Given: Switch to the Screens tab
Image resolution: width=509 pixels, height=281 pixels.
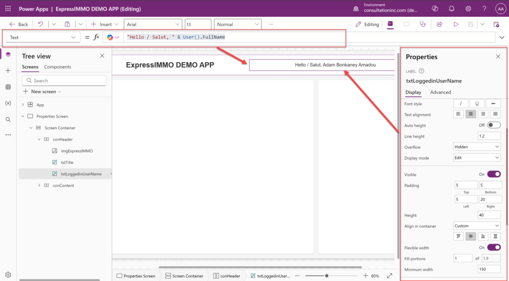Looking at the screenshot, I should click(x=30, y=67).
